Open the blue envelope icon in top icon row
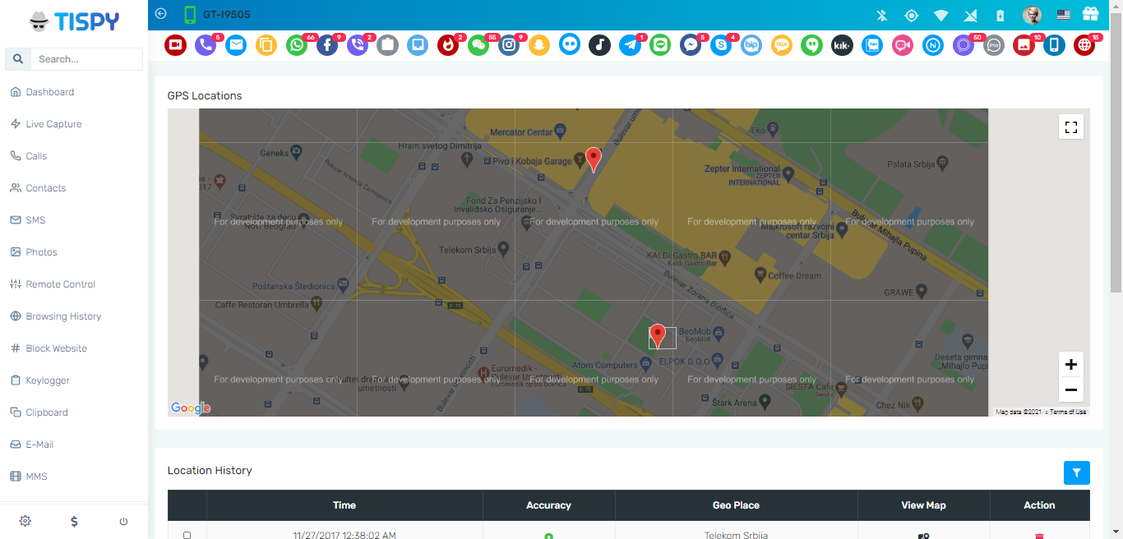The image size is (1123, 539). pos(236,45)
